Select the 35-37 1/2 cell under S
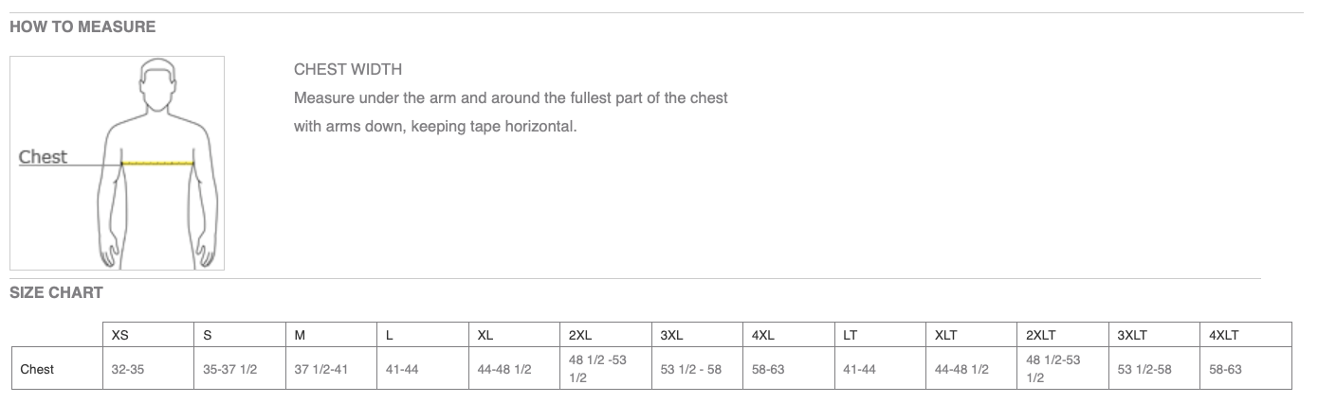1318x403 pixels. tap(241, 369)
